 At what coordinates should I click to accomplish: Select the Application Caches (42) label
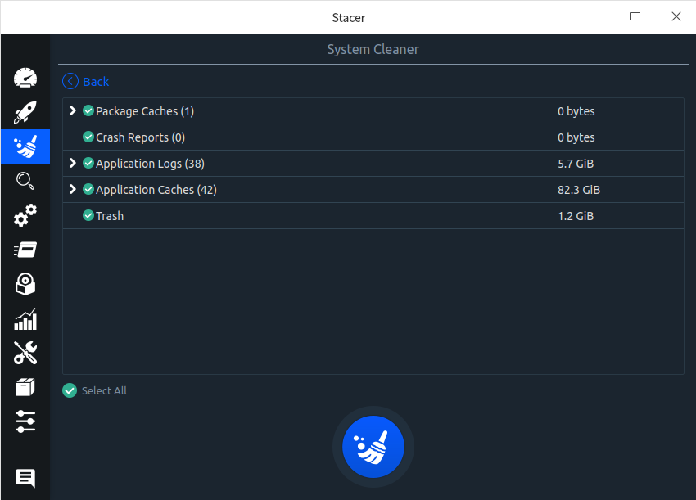tap(156, 190)
